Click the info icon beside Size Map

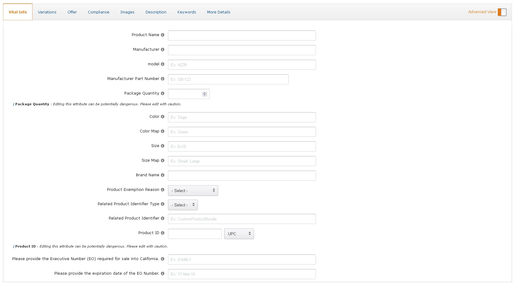click(x=163, y=160)
